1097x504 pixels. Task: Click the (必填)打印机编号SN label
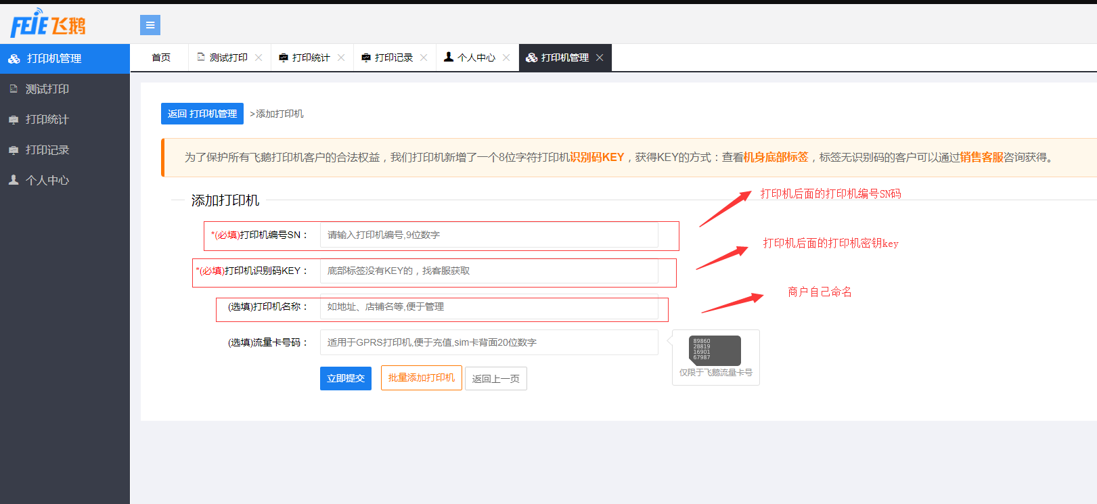(260, 235)
